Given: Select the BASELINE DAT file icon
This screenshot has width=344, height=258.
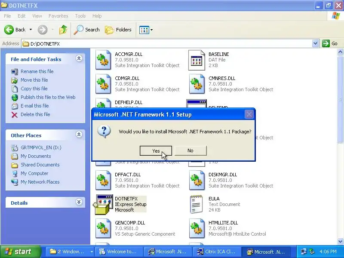Looking at the screenshot, I should (x=197, y=60).
